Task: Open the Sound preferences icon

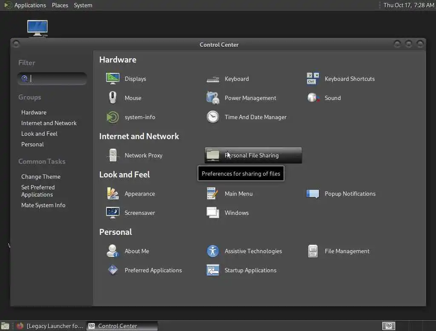Action: click(313, 97)
